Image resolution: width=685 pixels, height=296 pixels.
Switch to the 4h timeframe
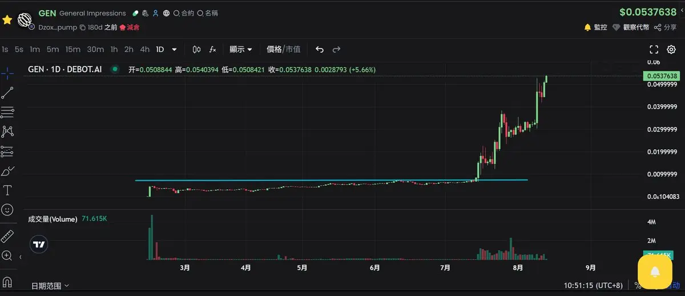(145, 50)
